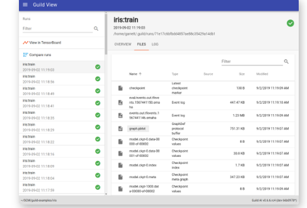
Task: Click status checkmark of run 11:18:35
Action: [x=98, y=115]
